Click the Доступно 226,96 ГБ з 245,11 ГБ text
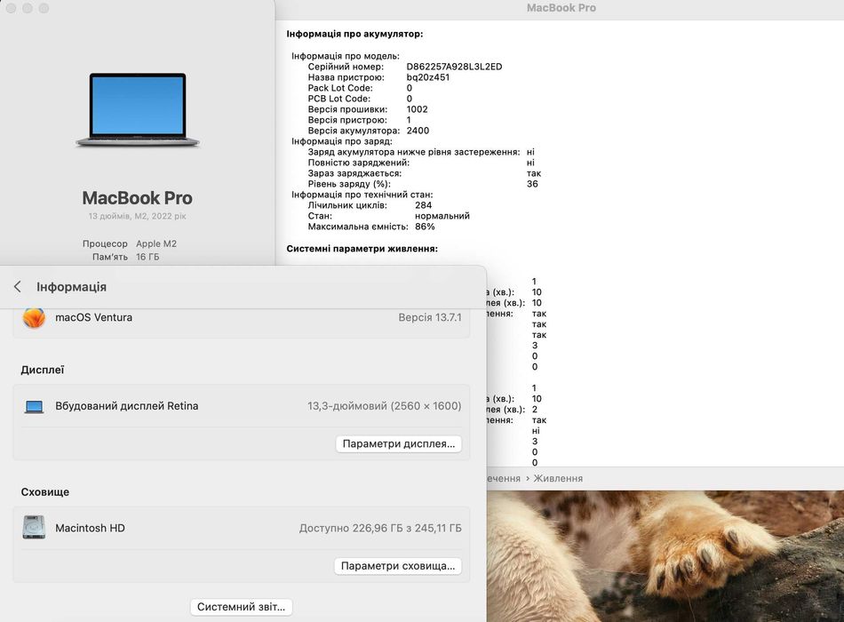 [x=380, y=529]
